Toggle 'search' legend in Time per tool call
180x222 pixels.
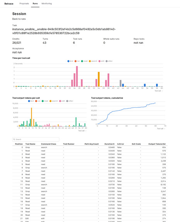pyautogui.click(x=93, y=61)
